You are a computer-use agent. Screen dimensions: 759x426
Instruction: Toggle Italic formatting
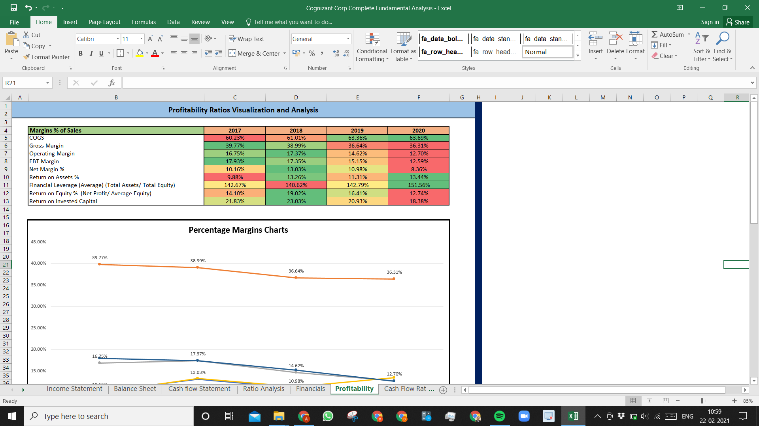(x=91, y=53)
